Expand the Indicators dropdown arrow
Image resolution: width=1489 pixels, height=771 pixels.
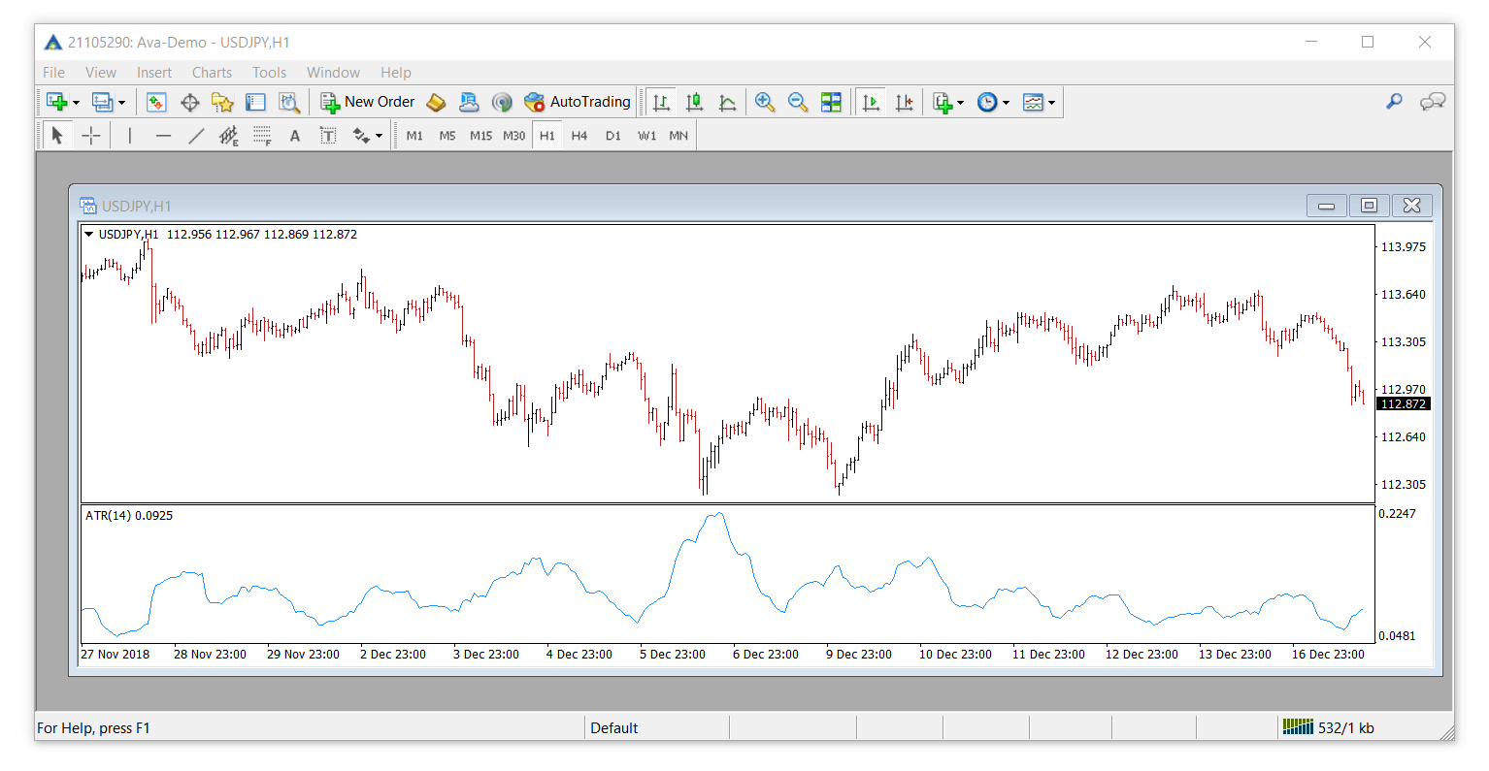961,103
